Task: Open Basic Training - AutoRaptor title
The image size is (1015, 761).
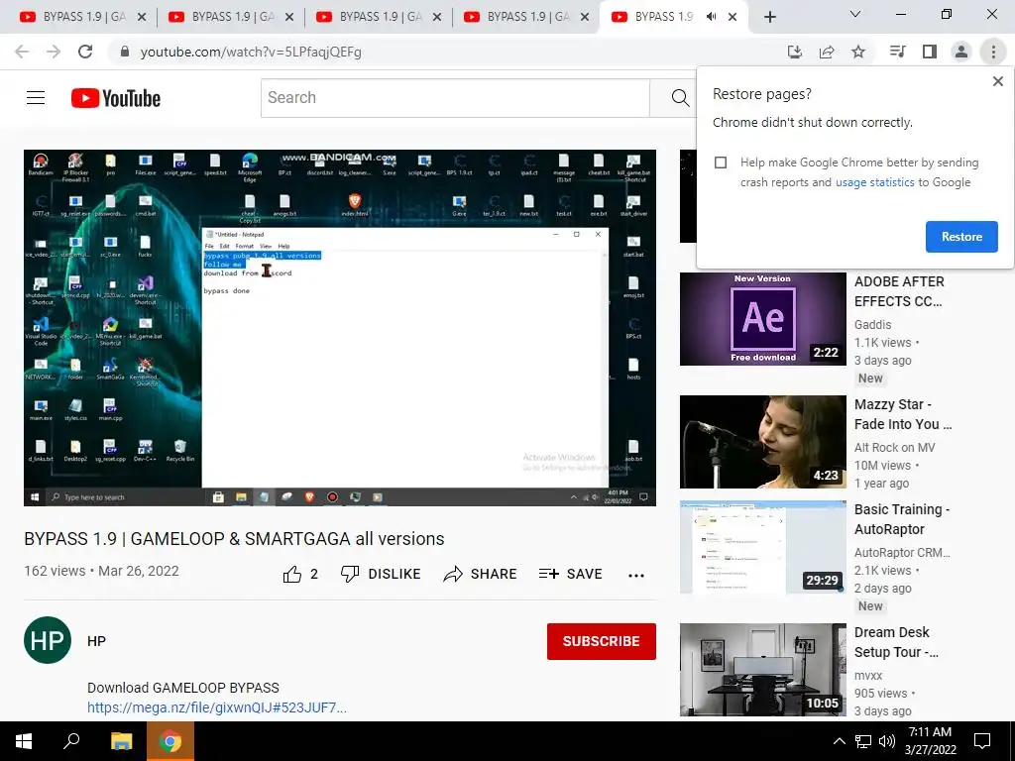Action: pyautogui.click(x=902, y=519)
